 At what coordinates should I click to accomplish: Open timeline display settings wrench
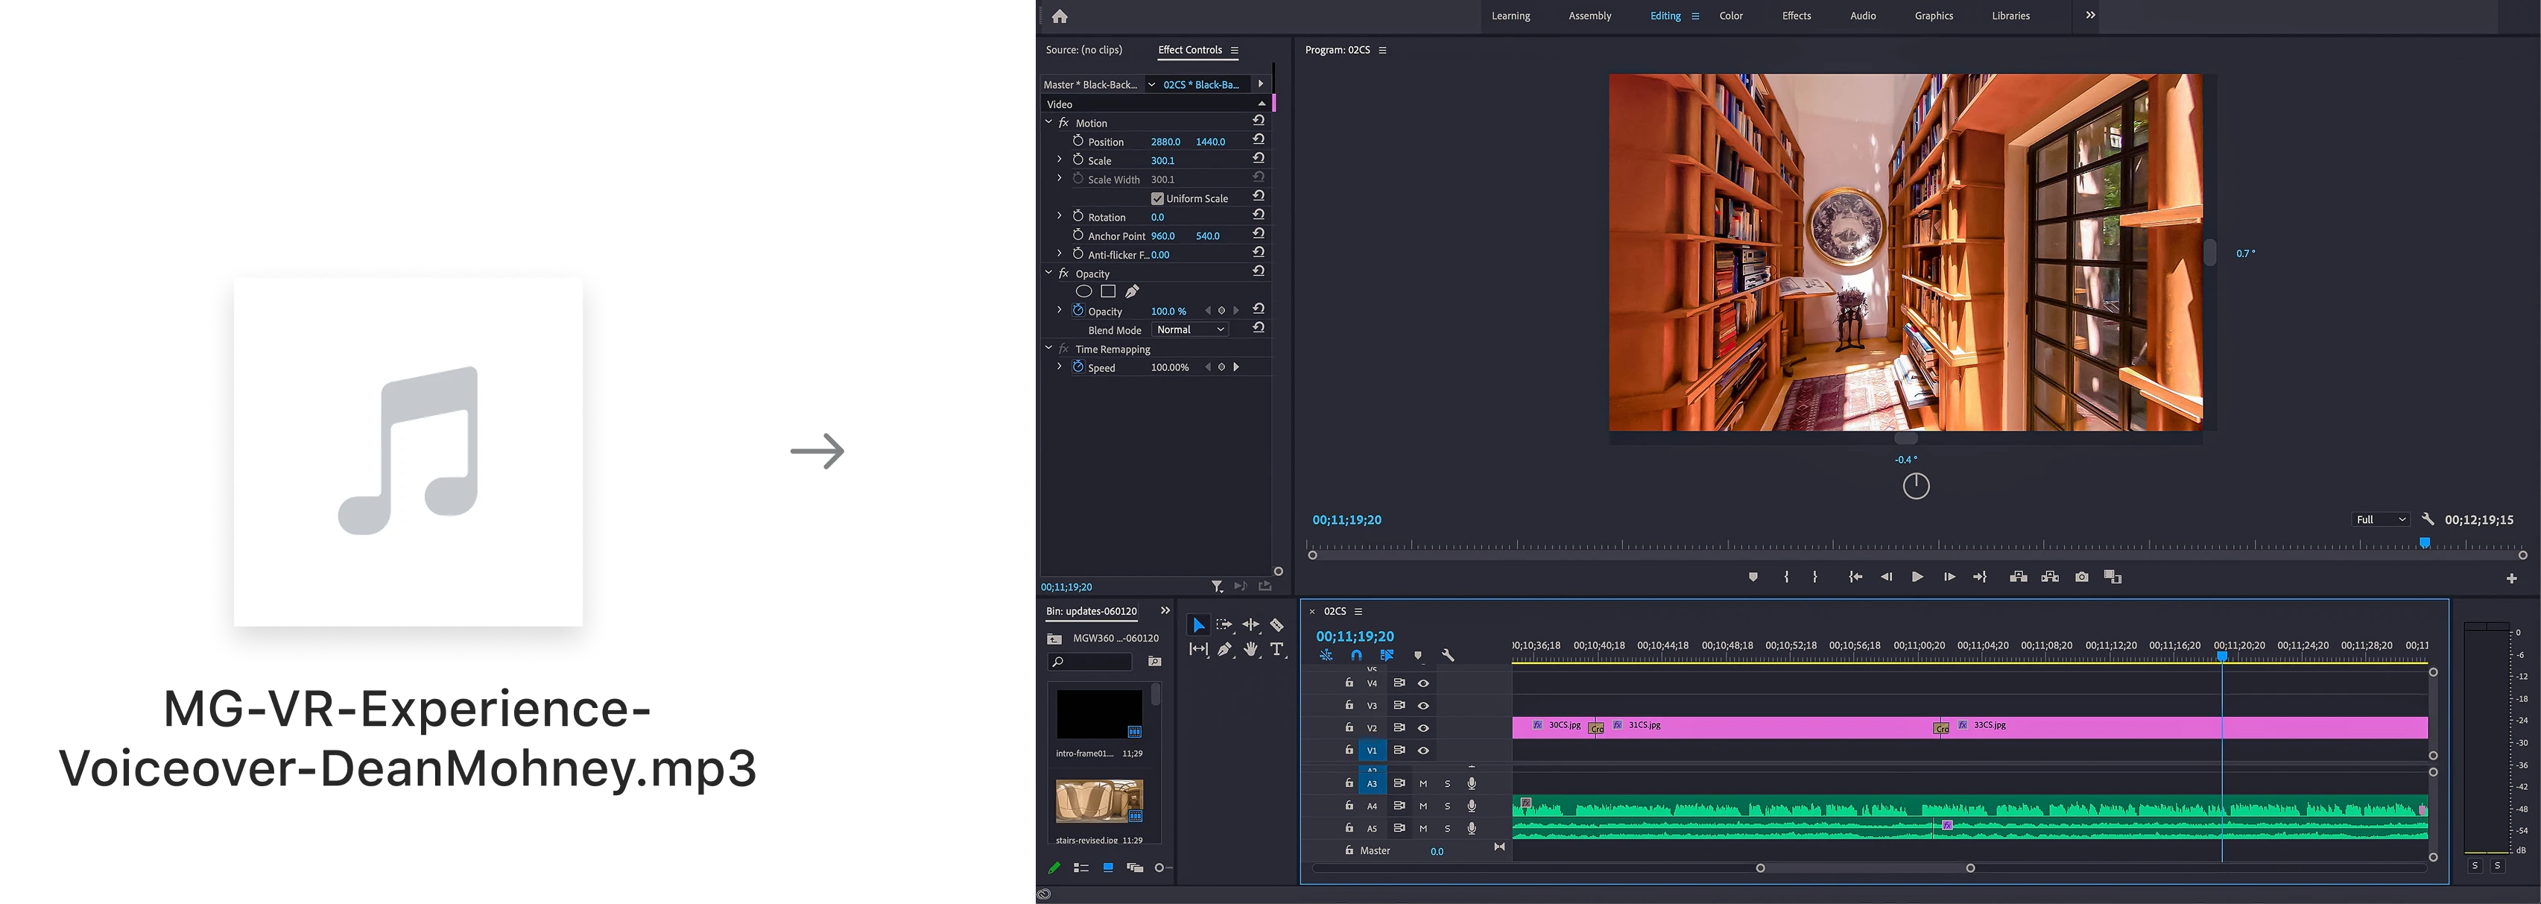click(1448, 655)
